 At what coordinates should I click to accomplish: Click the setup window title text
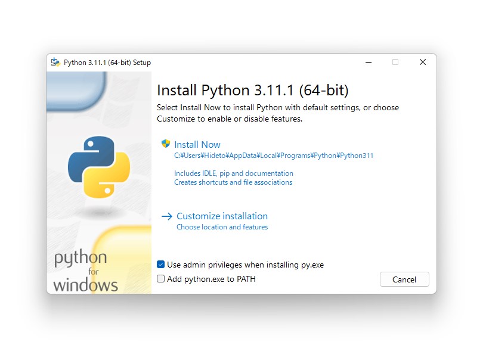(x=109, y=62)
